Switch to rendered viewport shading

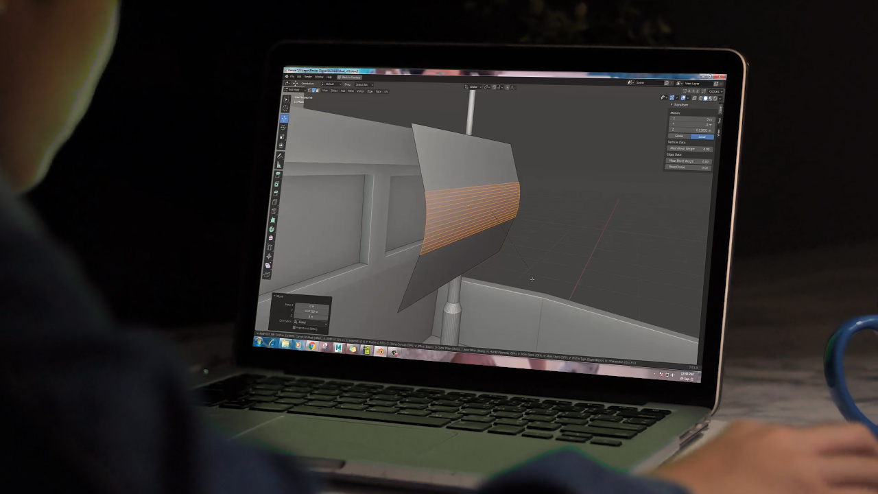715,98
